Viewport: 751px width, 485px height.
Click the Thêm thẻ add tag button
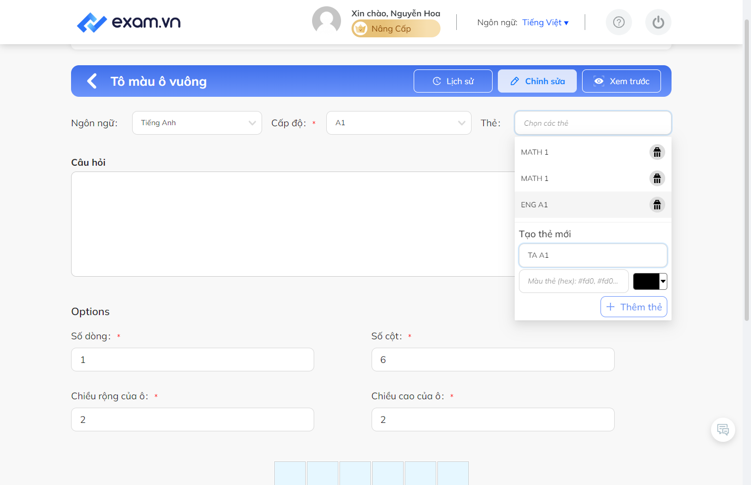[x=634, y=307]
